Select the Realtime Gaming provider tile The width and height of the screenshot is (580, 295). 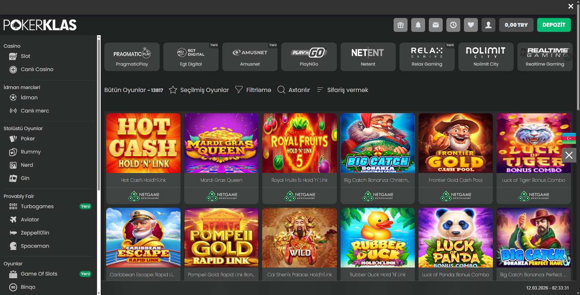point(545,57)
